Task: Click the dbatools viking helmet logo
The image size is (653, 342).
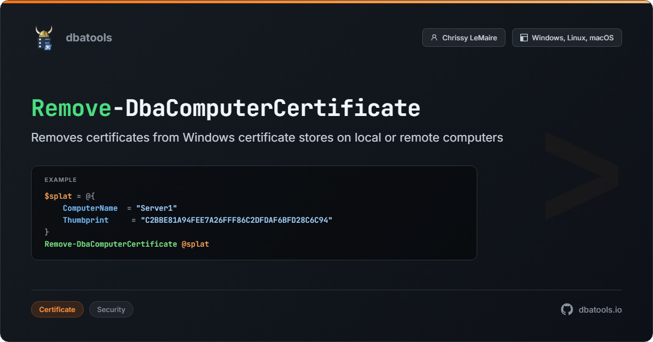Action: click(x=44, y=38)
